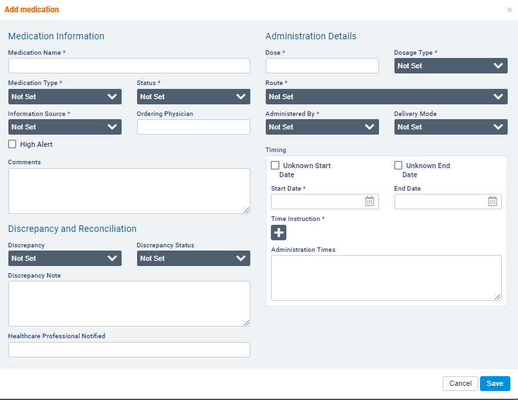
Task: Choose an option in Route dropdown
Action: pyautogui.click(x=386, y=97)
